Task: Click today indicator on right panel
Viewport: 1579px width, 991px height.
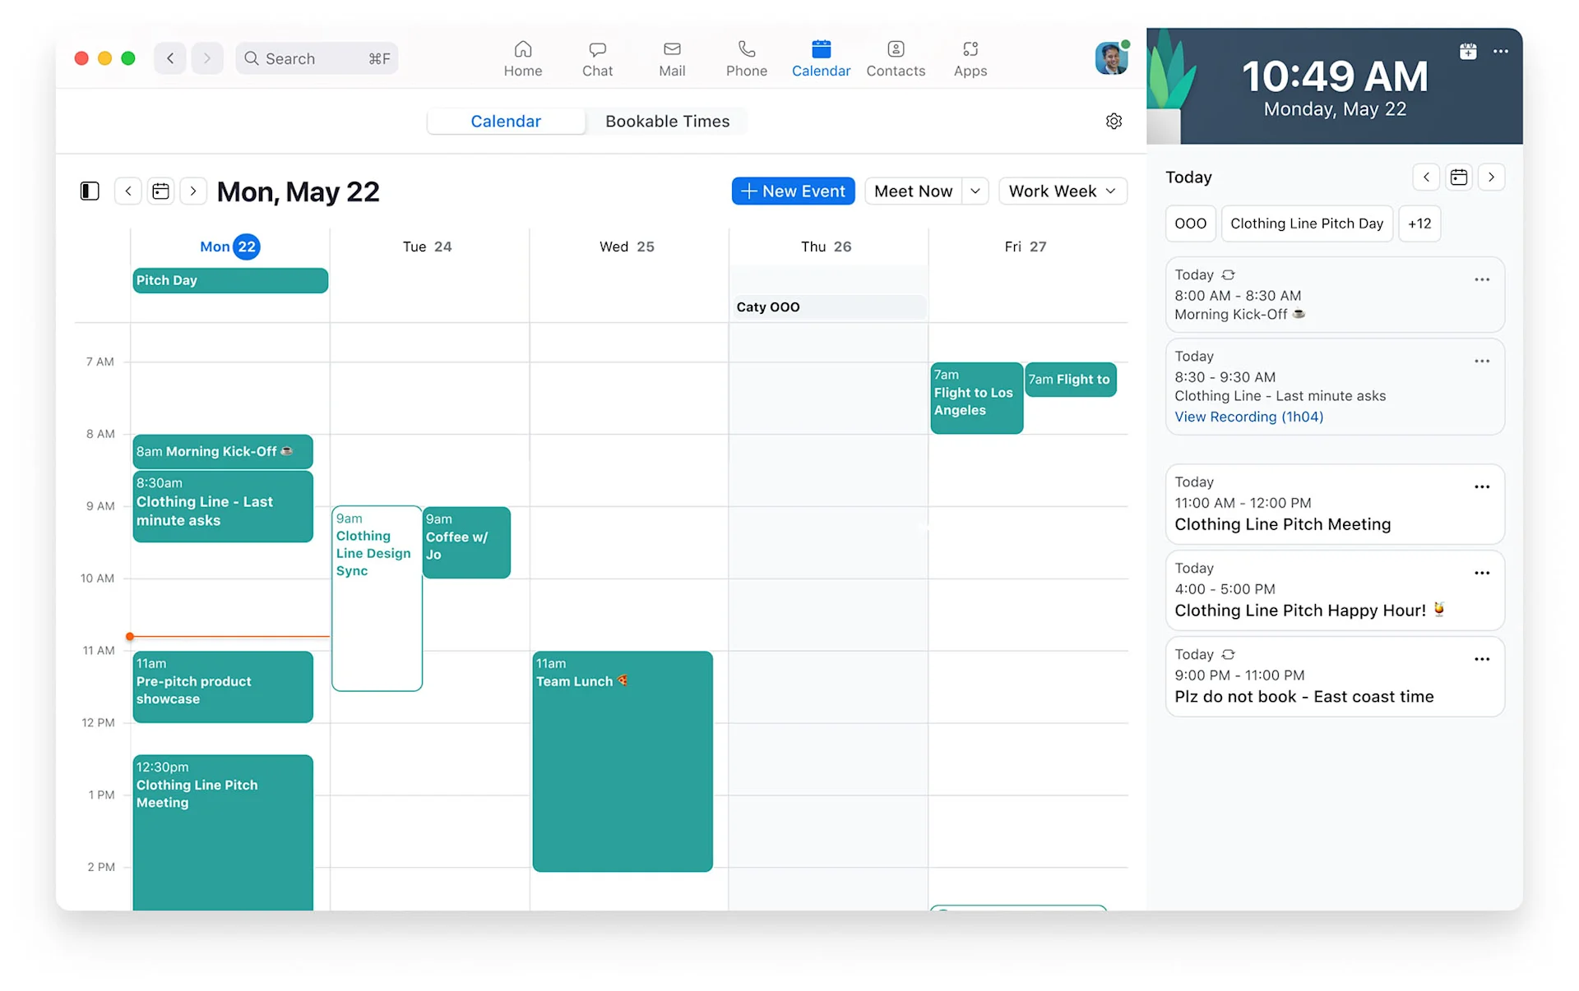Action: click(x=1459, y=176)
